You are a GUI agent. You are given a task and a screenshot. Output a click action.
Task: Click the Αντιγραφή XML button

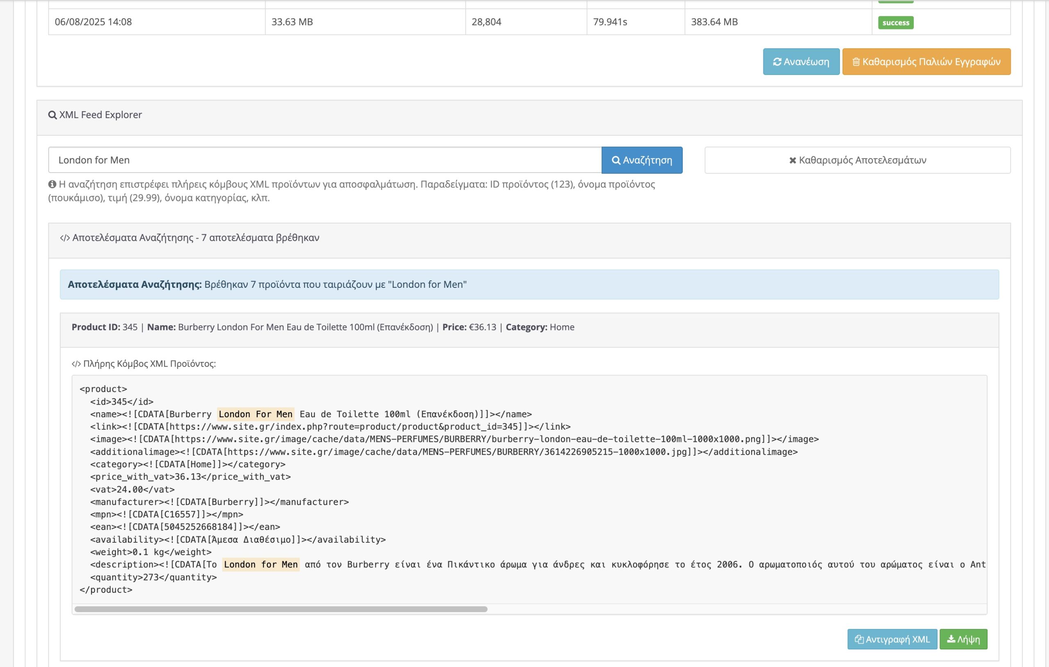coord(892,639)
